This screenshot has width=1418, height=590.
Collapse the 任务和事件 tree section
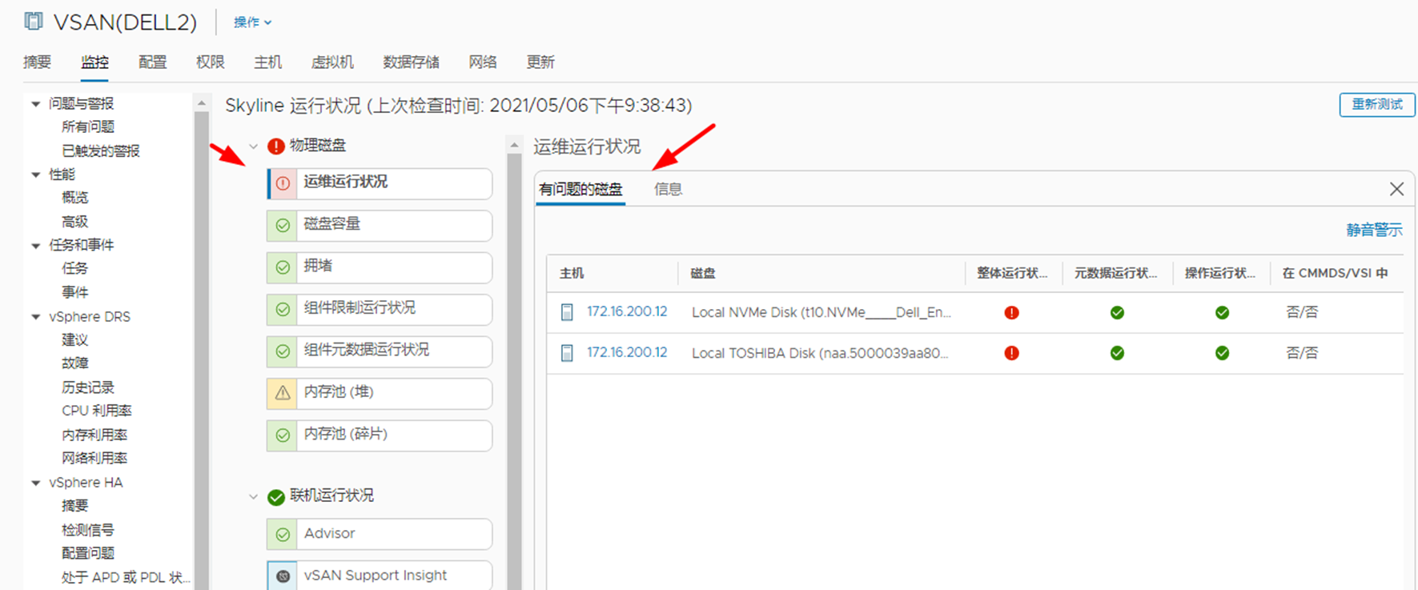click(36, 246)
